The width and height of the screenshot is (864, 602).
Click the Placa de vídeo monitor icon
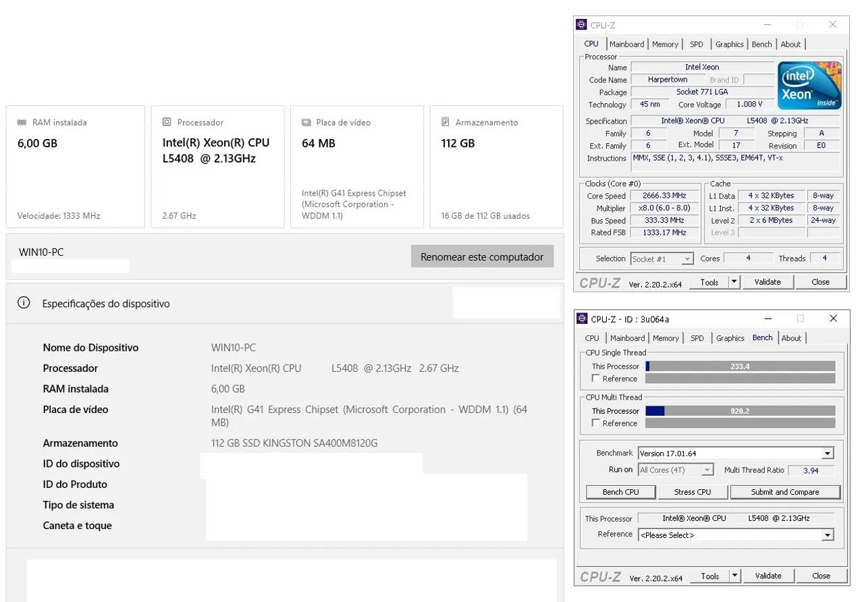point(306,122)
